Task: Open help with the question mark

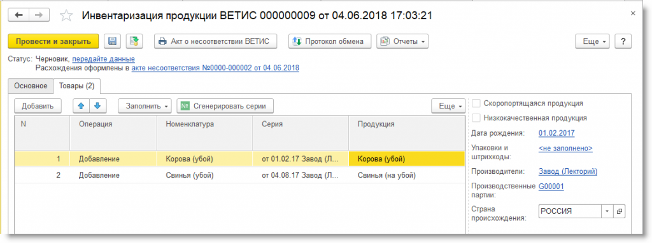Action: pyautogui.click(x=623, y=41)
